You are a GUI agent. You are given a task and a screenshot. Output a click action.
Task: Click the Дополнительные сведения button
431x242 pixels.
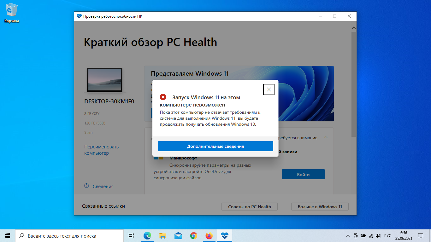[215, 146]
